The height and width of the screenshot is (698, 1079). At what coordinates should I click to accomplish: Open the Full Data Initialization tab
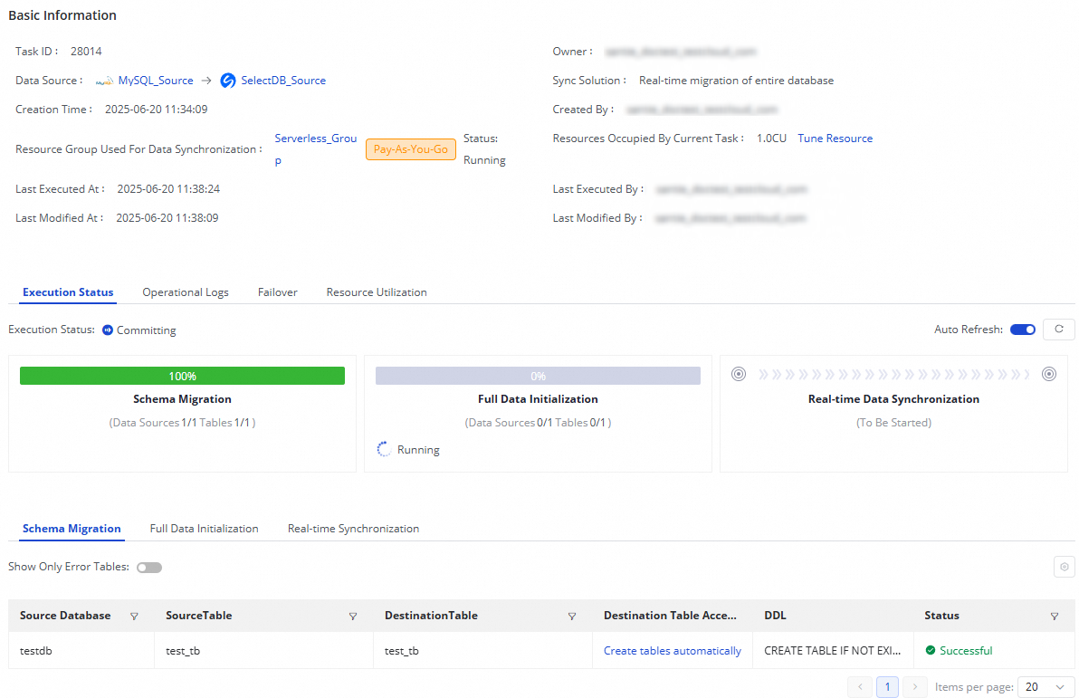point(204,529)
